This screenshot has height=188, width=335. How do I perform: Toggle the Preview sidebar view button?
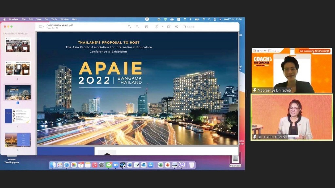pos(40,27)
